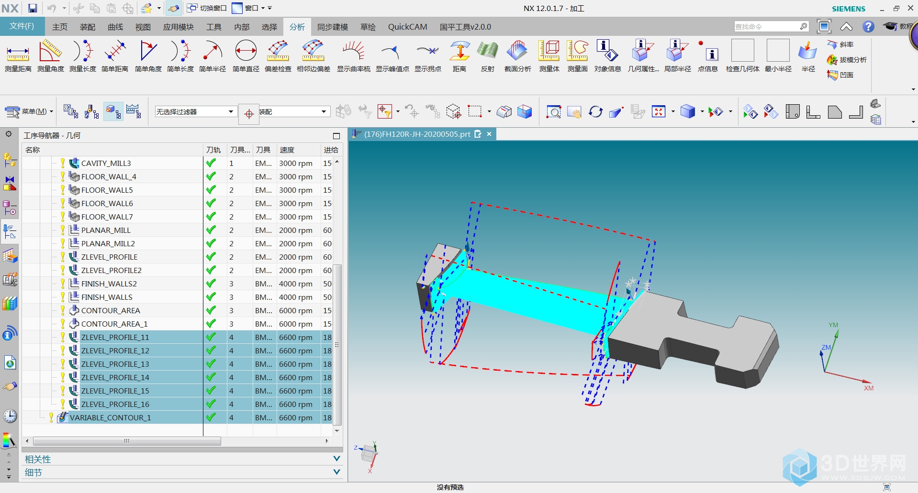This screenshot has height=493, width=918.
Task: Open Section Analysis (截面分析) tool
Action: pyautogui.click(x=517, y=56)
